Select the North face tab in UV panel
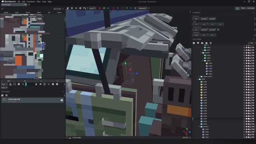This screenshot has width=256, height=144. 6,12
